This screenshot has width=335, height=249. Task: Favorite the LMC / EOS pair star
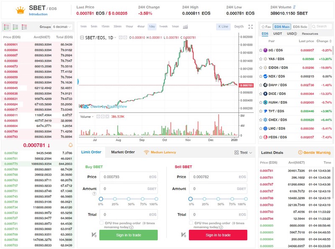(260, 129)
